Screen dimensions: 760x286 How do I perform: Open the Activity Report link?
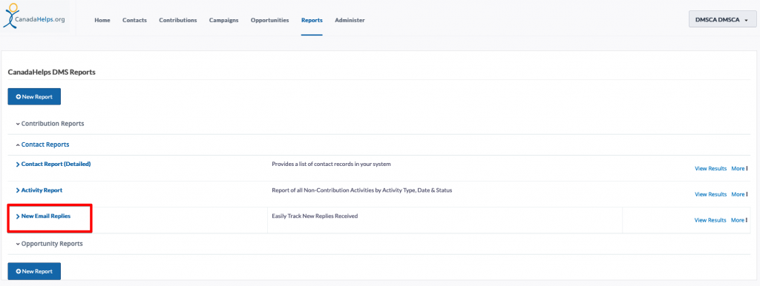(x=42, y=190)
